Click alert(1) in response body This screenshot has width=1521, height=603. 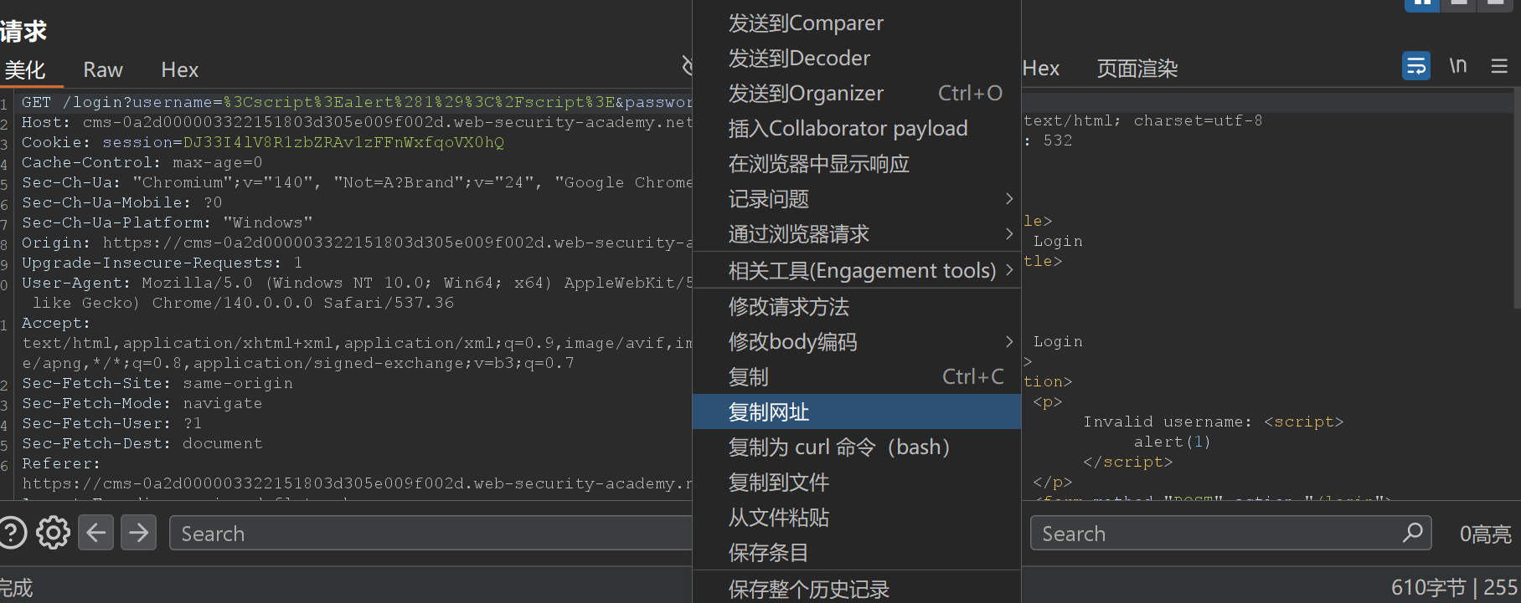[x=1173, y=442]
